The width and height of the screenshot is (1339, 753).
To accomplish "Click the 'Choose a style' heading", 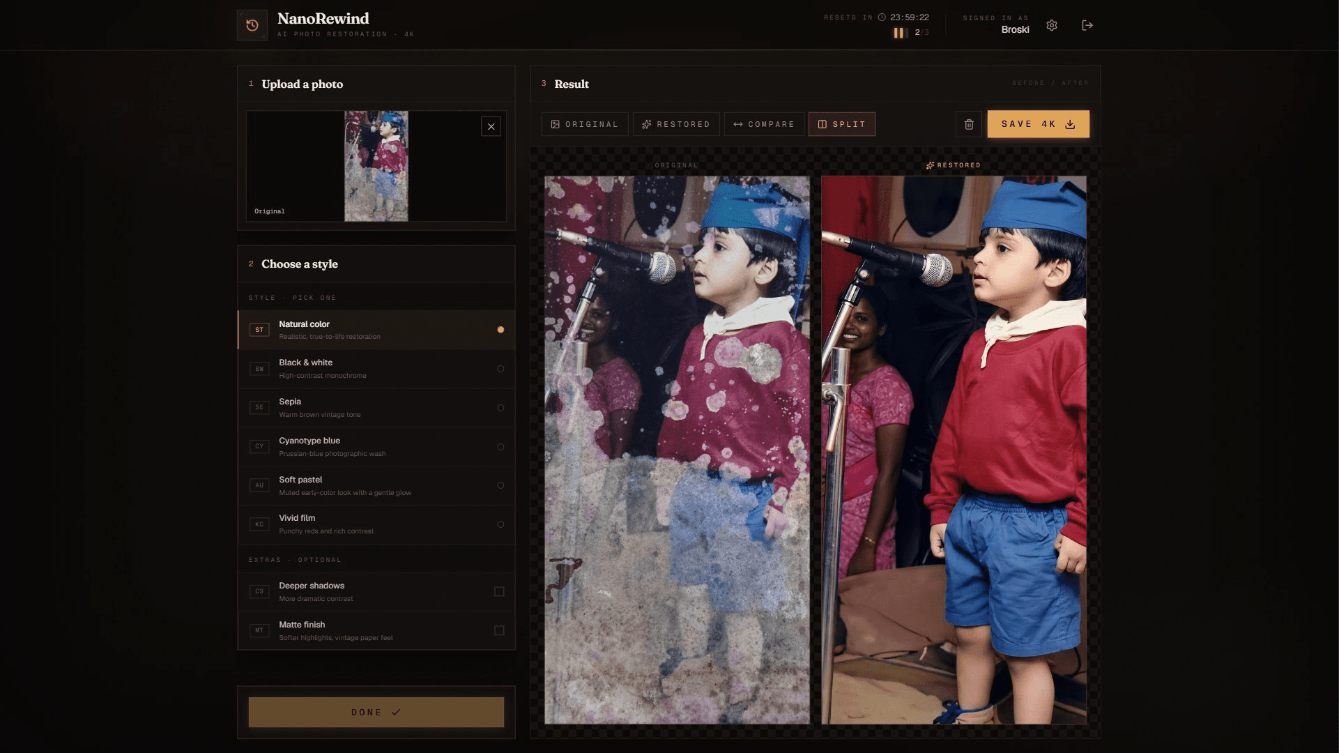I will click(300, 264).
